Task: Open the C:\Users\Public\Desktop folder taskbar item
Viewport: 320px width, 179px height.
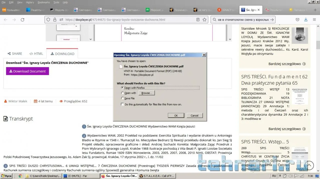Action: click(43, 176)
